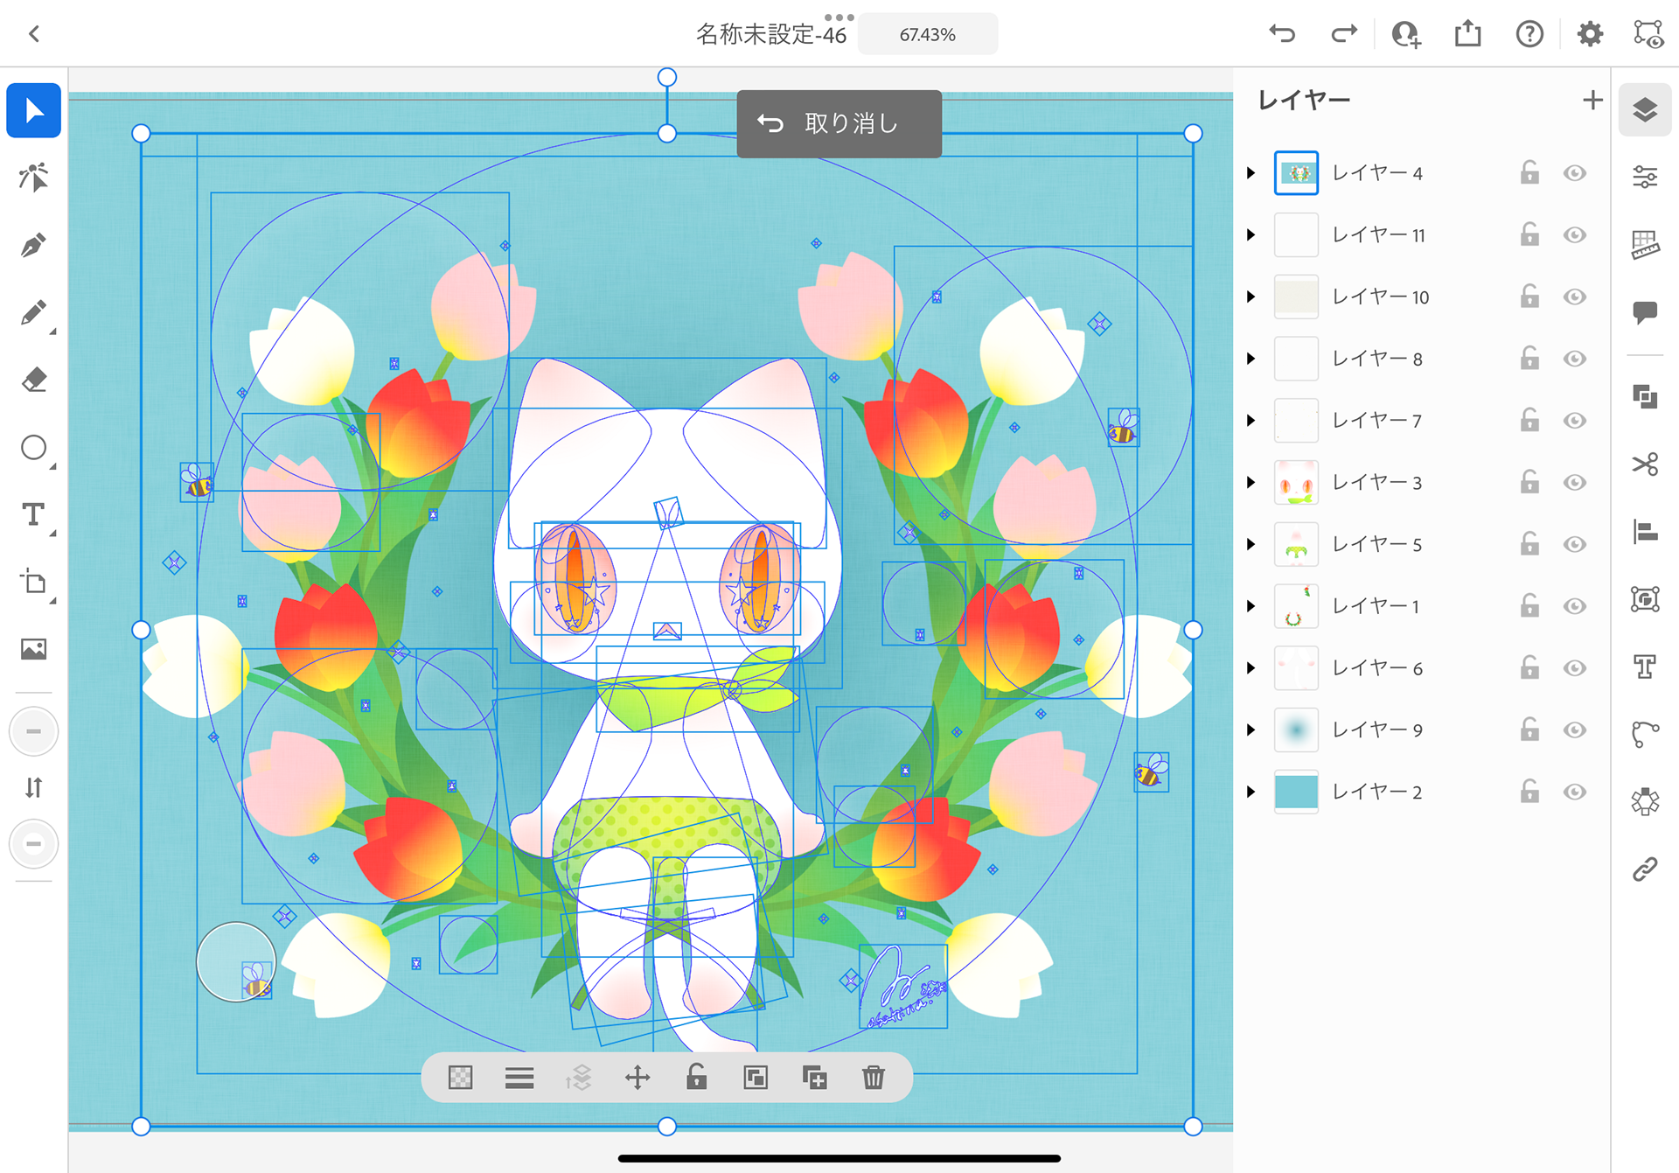Open the 67.43% zoom level dropdown
This screenshot has height=1173, width=1679.
click(927, 35)
